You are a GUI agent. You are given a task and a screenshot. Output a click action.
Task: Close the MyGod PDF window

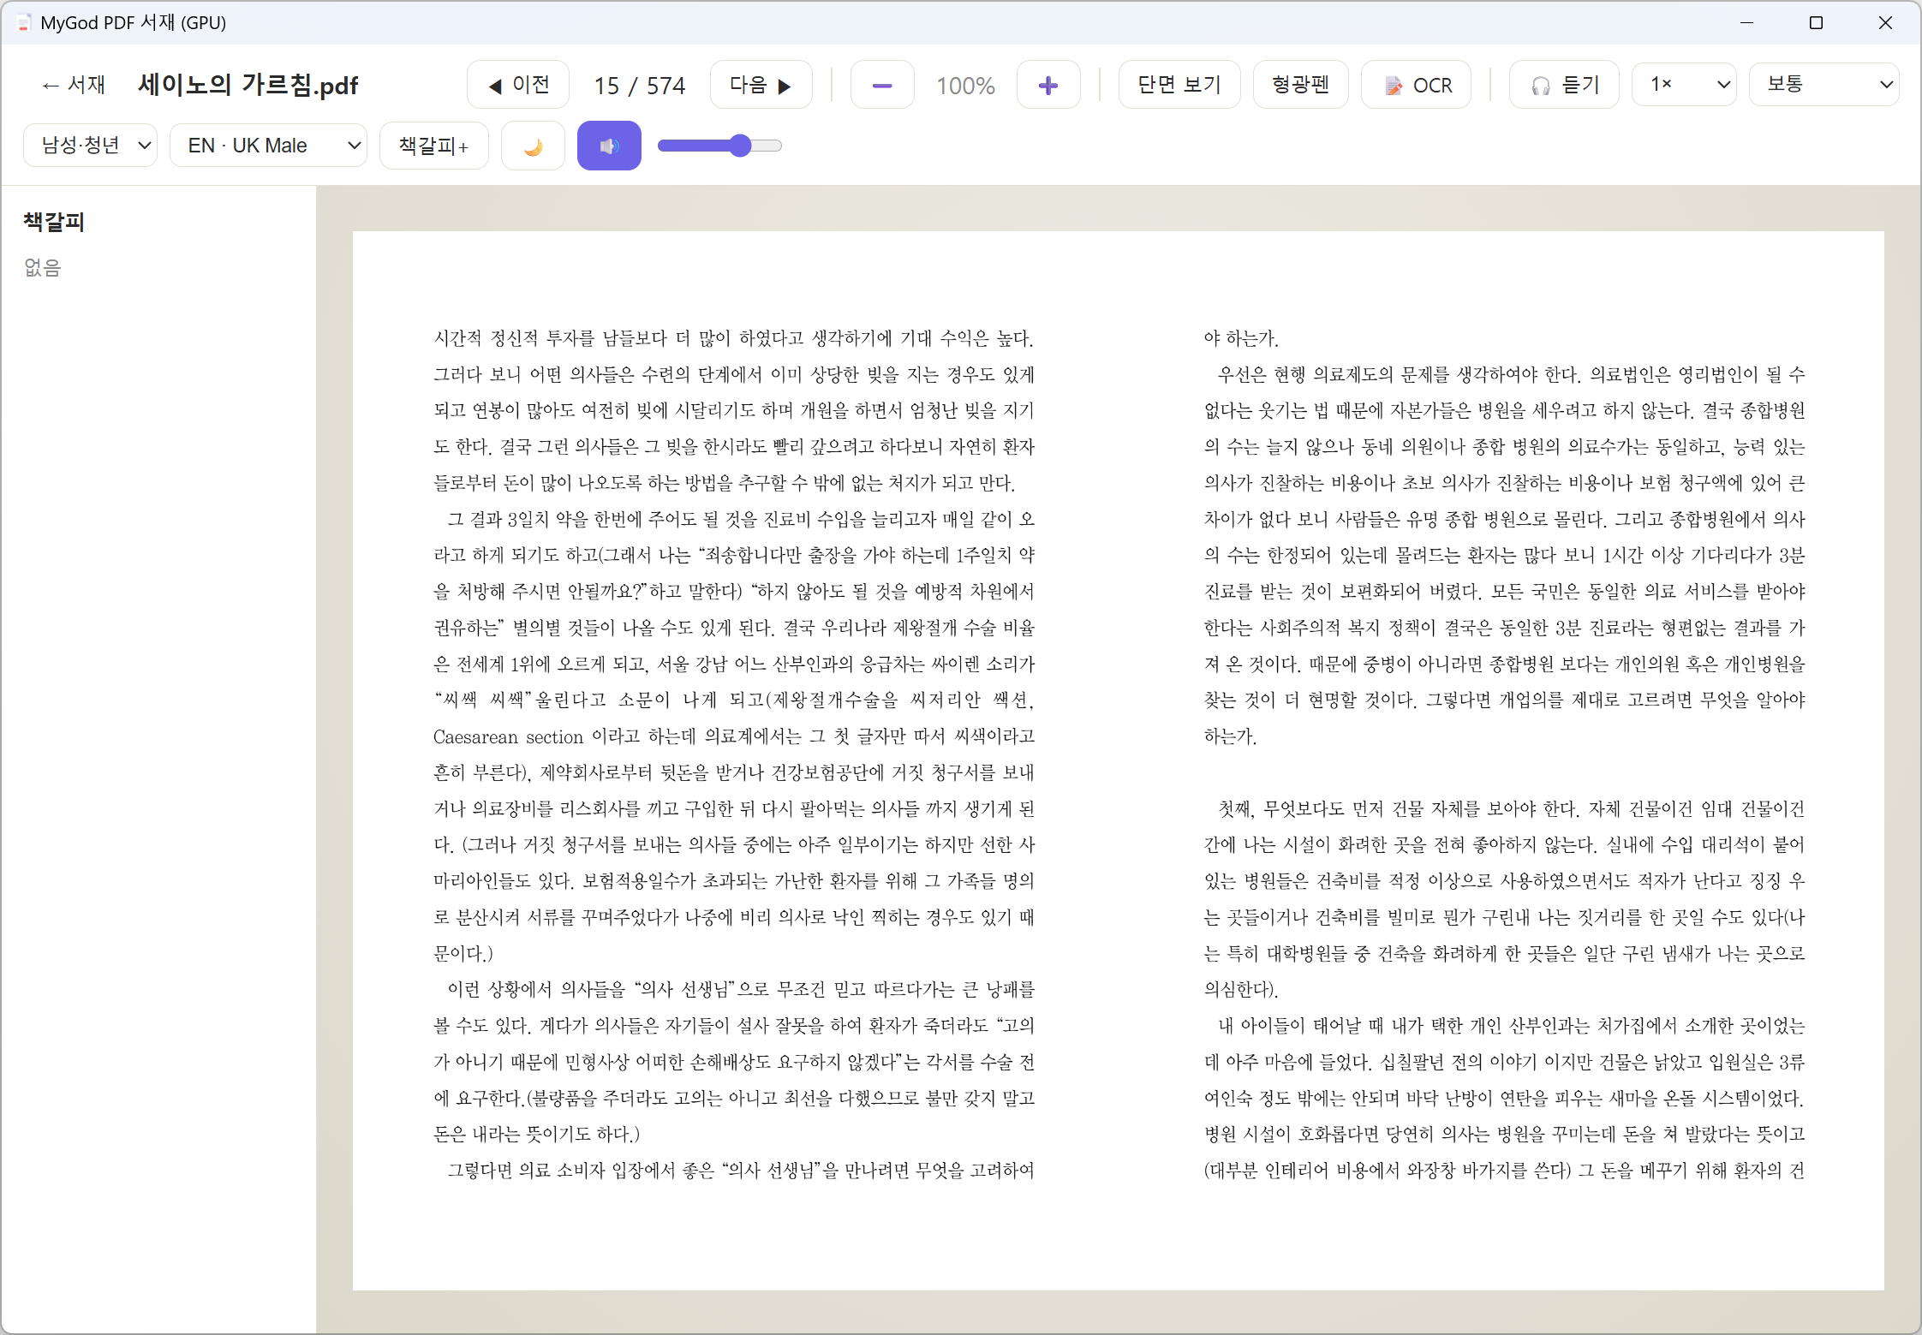[x=1885, y=23]
